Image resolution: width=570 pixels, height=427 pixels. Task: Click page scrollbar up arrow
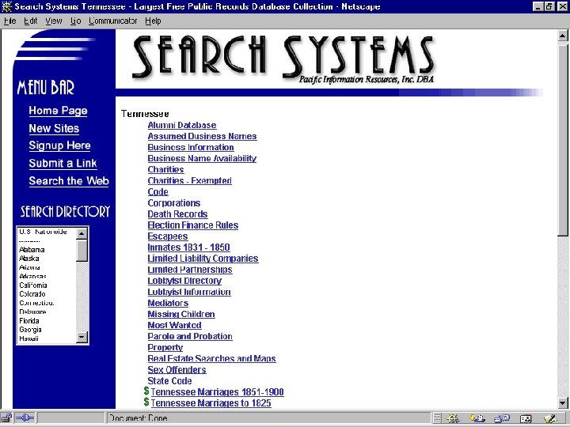coord(562,36)
